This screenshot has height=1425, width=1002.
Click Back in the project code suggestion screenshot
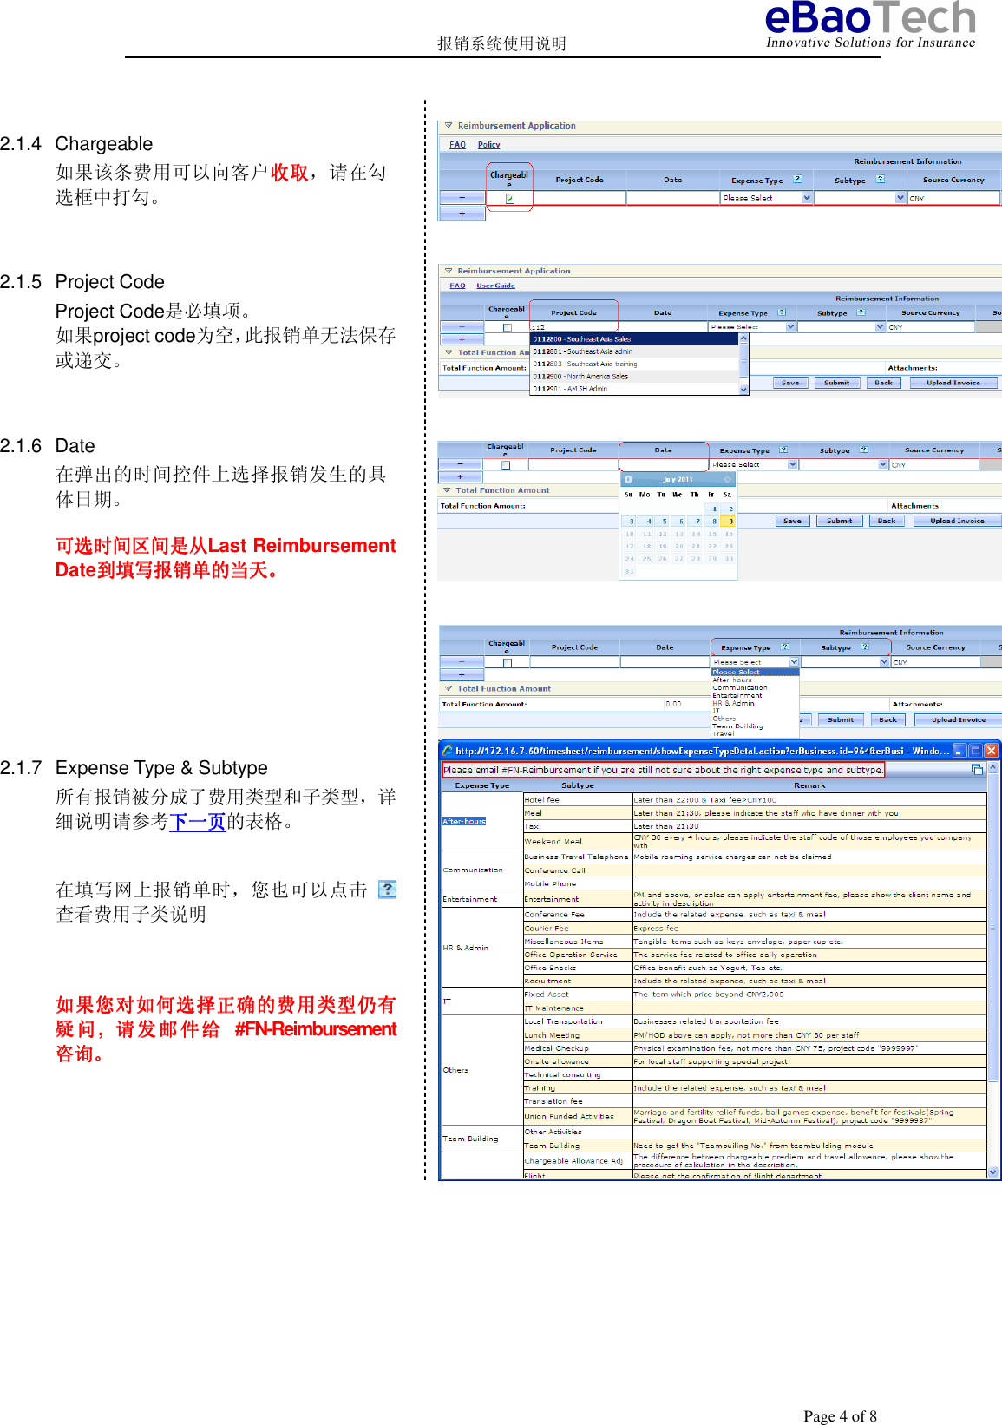click(883, 383)
